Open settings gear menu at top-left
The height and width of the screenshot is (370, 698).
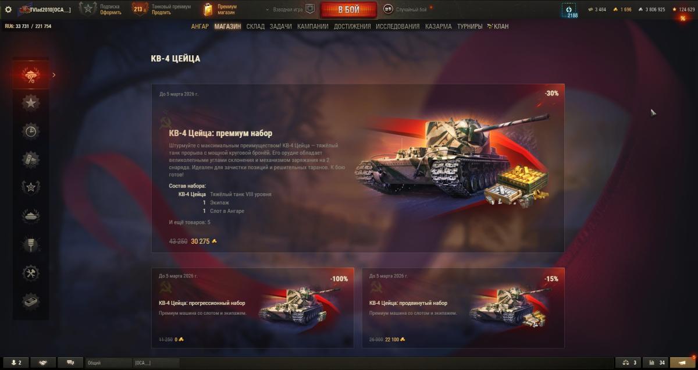(8, 9)
